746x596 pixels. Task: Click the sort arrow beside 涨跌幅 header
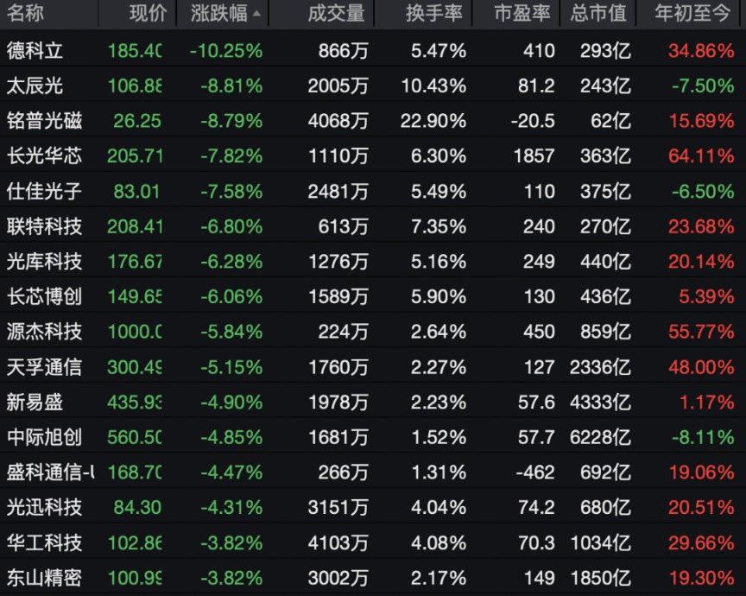[258, 15]
